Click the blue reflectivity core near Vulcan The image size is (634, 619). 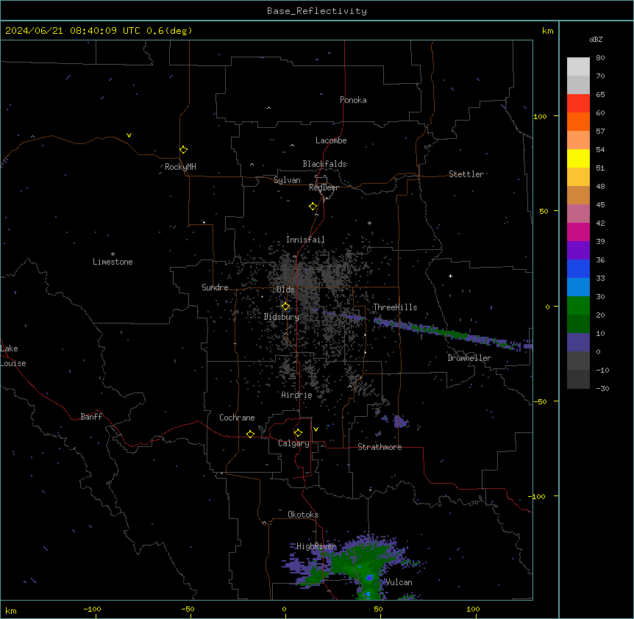click(x=368, y=578)
